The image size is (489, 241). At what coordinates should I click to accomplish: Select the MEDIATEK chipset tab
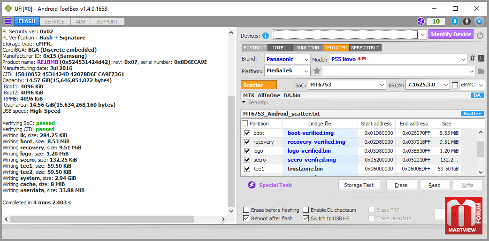click(336, 48)
